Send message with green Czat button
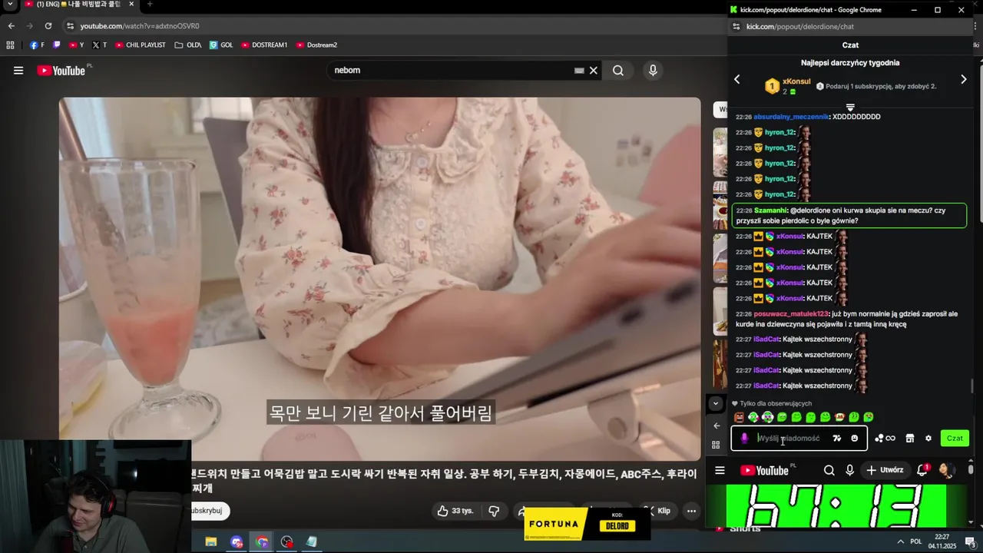The image size is (983, 553). click(x=955, y=439)
